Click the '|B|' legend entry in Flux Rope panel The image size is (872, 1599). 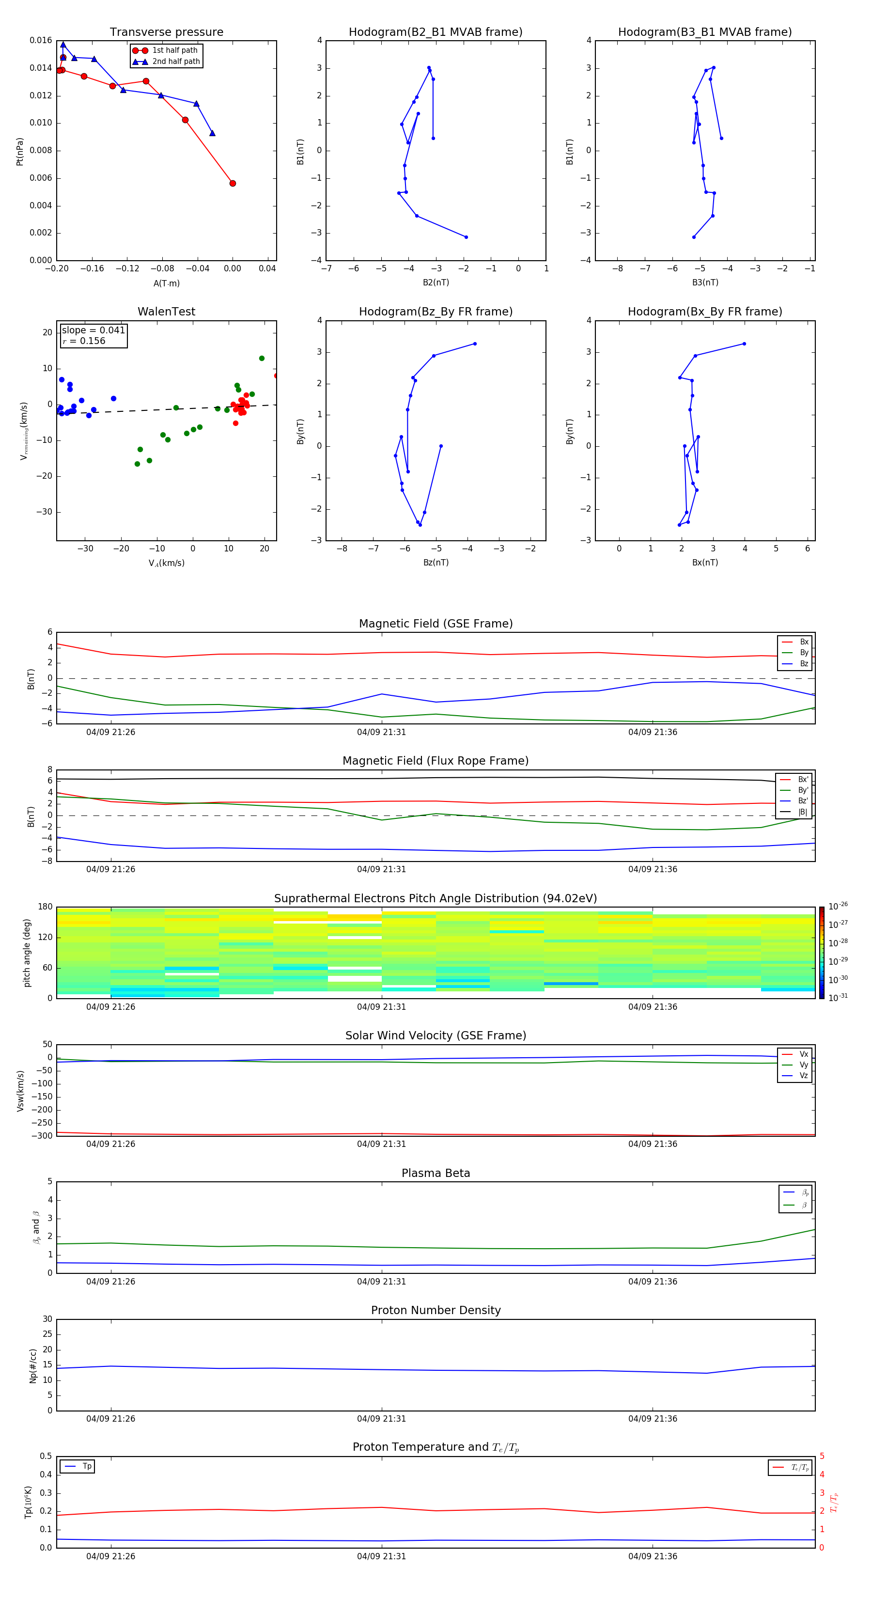click(794, 812)
